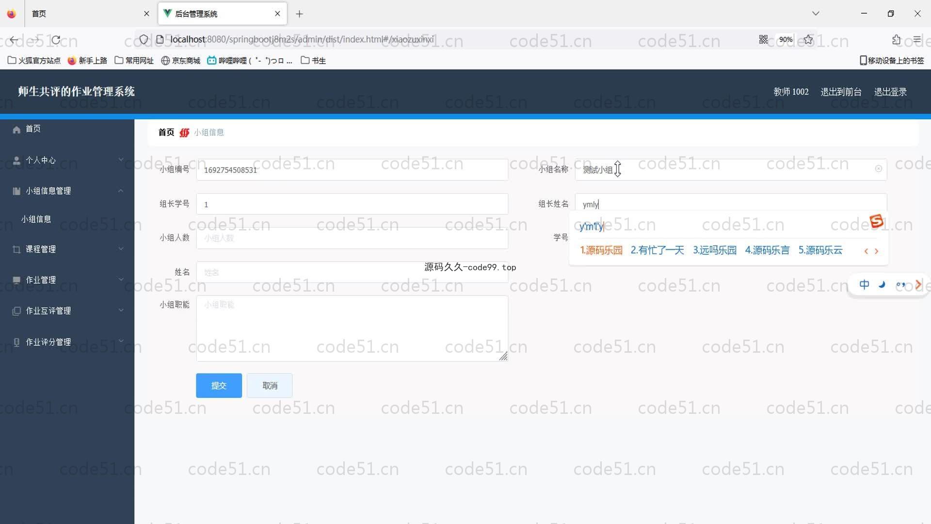This screenshot has width=931, height=524.
Task: Open the 火狐官方站点 bookmark folder
Action: 34,61
